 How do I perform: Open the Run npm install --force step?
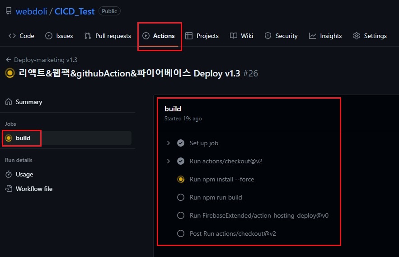click(x=221, y=179)
